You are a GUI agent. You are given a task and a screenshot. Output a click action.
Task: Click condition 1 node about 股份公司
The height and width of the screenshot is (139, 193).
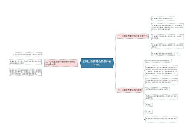[163, 19]
